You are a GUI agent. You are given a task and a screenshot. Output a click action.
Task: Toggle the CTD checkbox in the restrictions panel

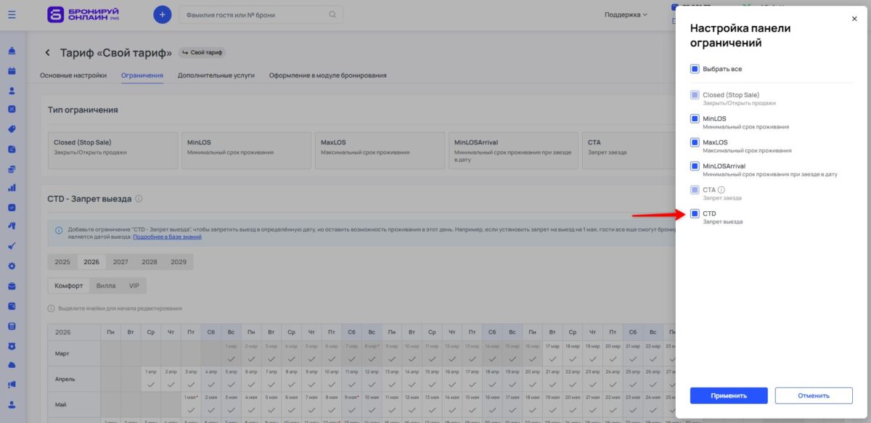(x=694, y=213)
